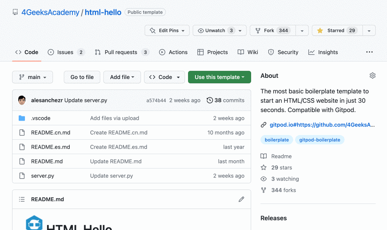Click the pencil icon to edit README
This screenshot has height=230, width=387.
(241, 199)
